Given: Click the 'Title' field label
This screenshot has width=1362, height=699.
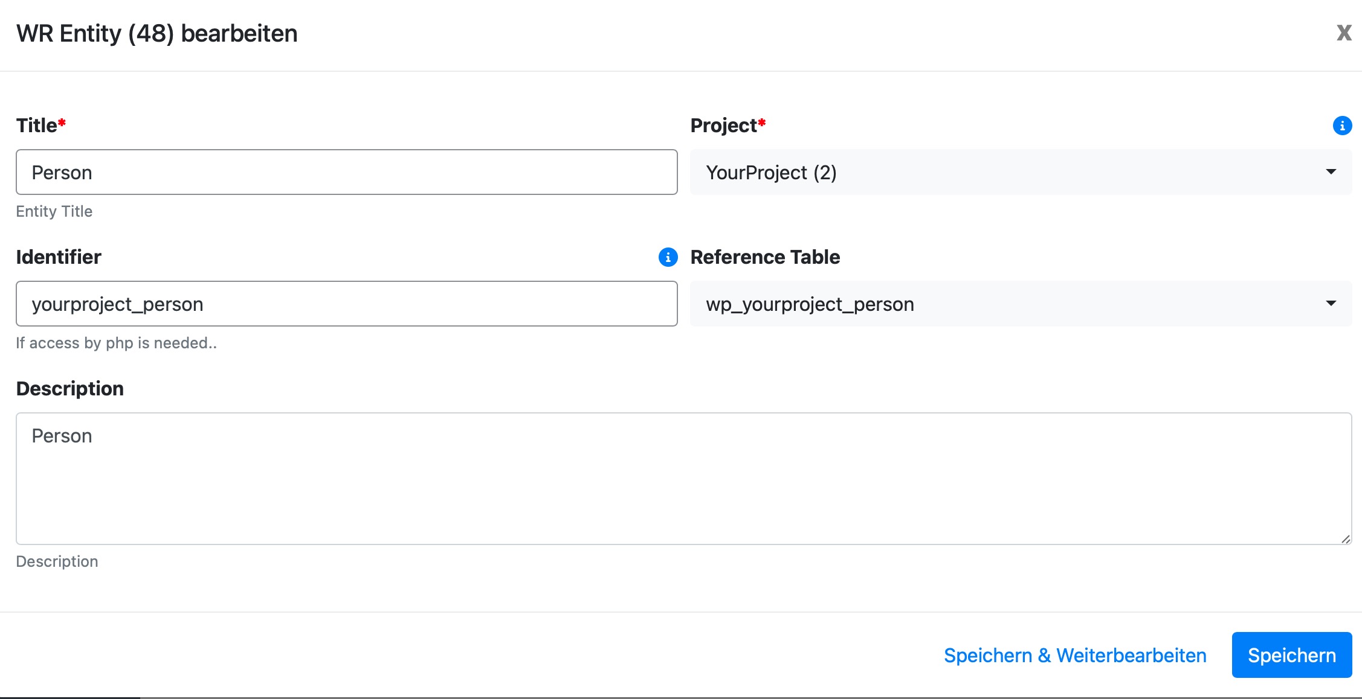Looking at the screenshot, I should pos(37,126).
